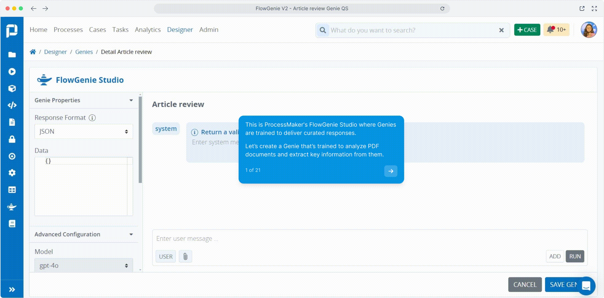The width and height of the screenshot is (604, 298).
Task: Open page in external window icon
Action: [x=582, y=9]
